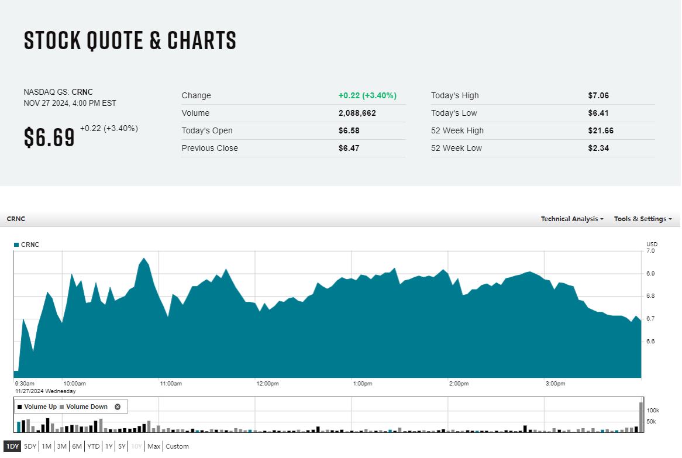Display the 5Y chart range

pos(122,446)
